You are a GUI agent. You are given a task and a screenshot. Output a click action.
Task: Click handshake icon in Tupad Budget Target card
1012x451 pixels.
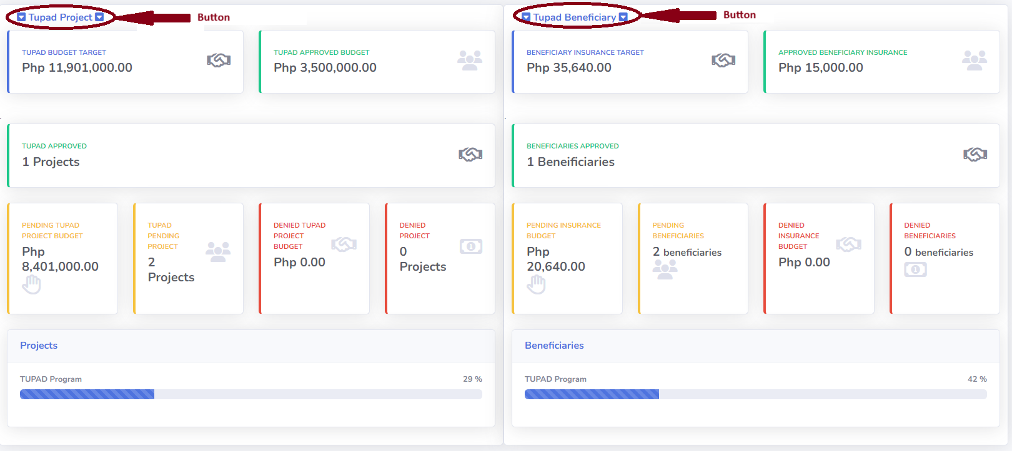coord(219,60)
